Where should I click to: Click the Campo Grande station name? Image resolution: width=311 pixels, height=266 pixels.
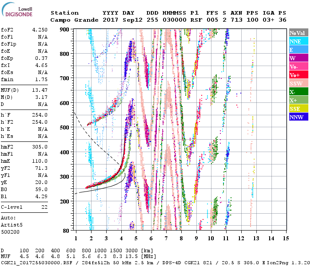coord(74,20)
